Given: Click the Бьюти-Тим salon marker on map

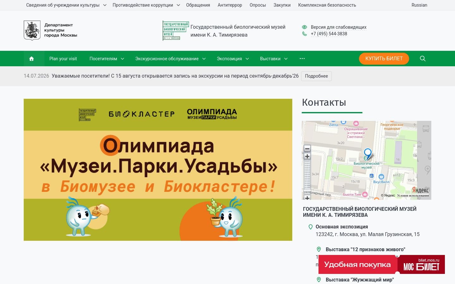Looking at the screenshot, I should click(365, 194).
